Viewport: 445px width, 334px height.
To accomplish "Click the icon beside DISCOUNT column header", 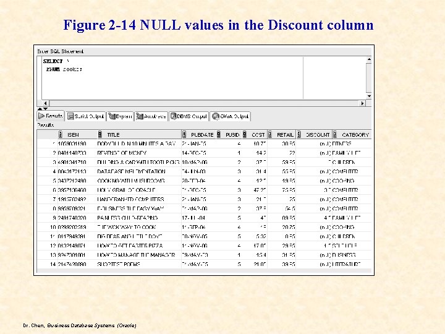I will click(299, 134).
